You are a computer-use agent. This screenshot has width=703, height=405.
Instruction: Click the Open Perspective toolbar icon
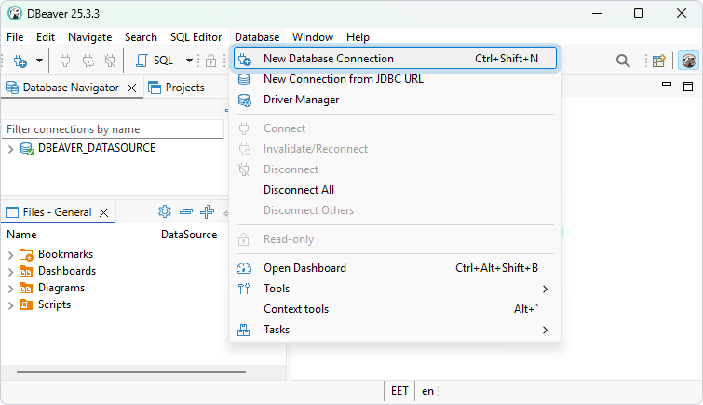pos(658,61)
